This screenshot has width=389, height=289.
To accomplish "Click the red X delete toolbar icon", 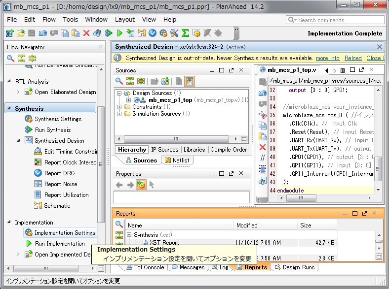I will tap(86, 33).
